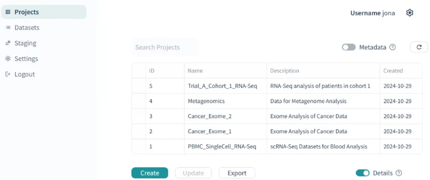Click the Projects grid icon in sidebar

click(x=8, y=12)
